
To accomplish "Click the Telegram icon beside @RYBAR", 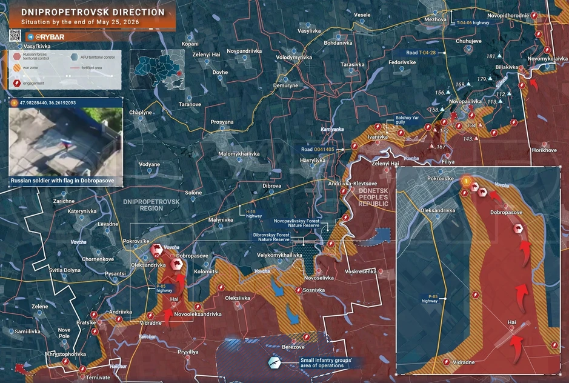I will point(31,37).
